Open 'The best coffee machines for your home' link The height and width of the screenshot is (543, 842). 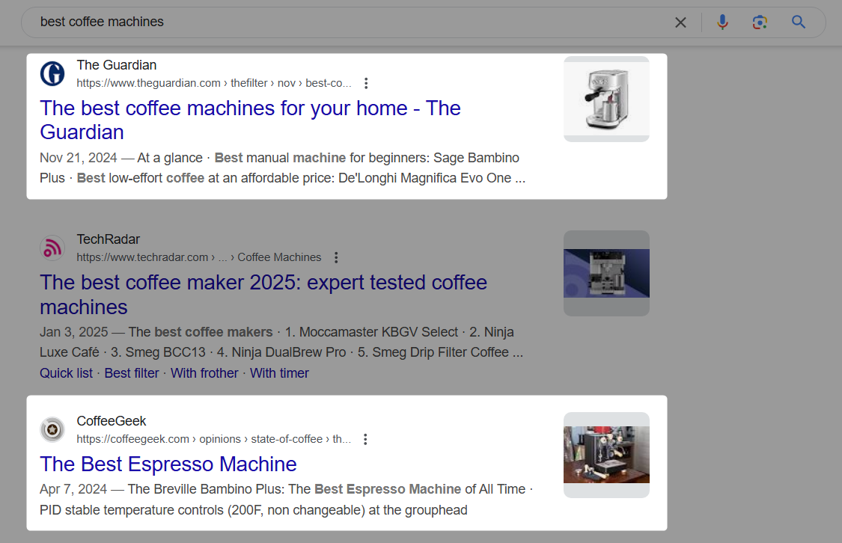click(x=250, y=120)
